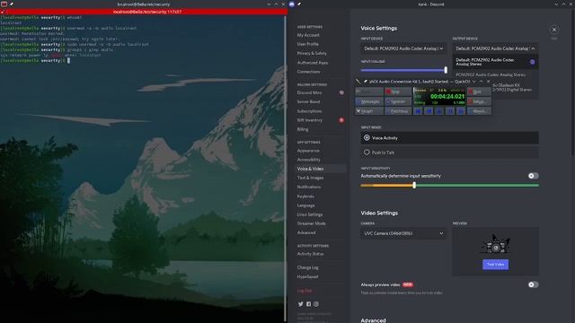Open the QjackCtl Session button
Screen dimensions: 575x323
click(x=398, y=101)
